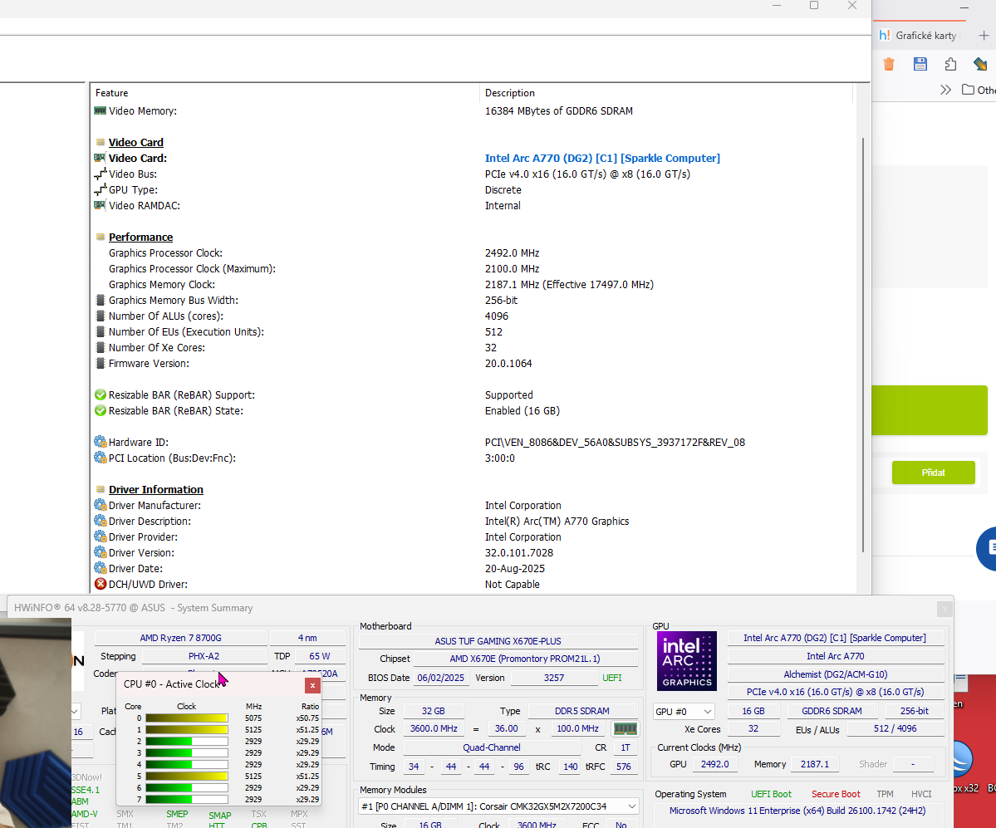Click the large green banner button in browser
Viewport: 996px width, 828px height.
[930, 410]
